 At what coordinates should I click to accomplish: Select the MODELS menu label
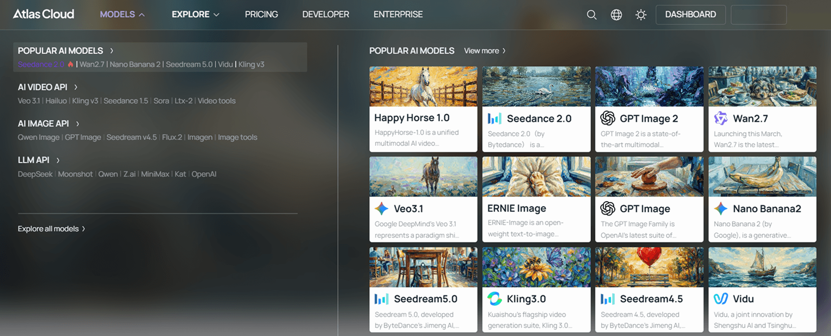pos(117,15)
